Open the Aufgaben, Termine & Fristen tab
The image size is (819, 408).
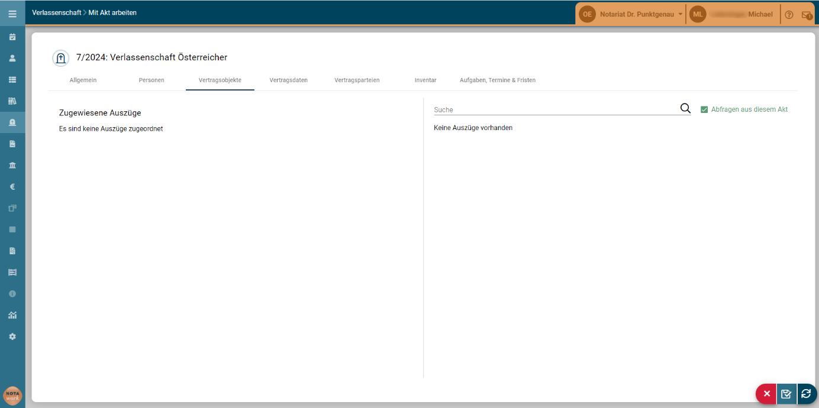pyautogui.click(x=498, y=80)
